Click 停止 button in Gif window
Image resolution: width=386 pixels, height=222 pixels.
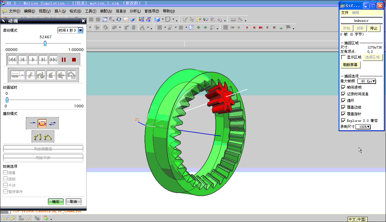pos(374,28)
